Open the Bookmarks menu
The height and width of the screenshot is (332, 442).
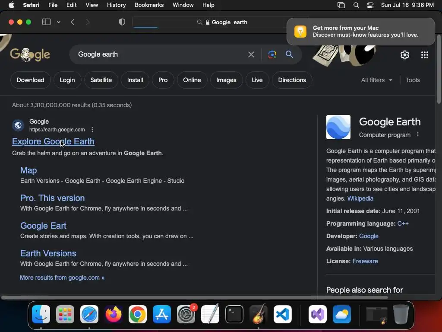click(149, 5)
